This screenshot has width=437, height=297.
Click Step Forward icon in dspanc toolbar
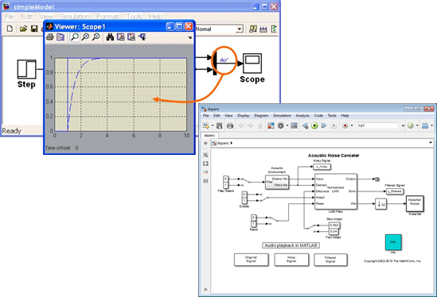324,125
